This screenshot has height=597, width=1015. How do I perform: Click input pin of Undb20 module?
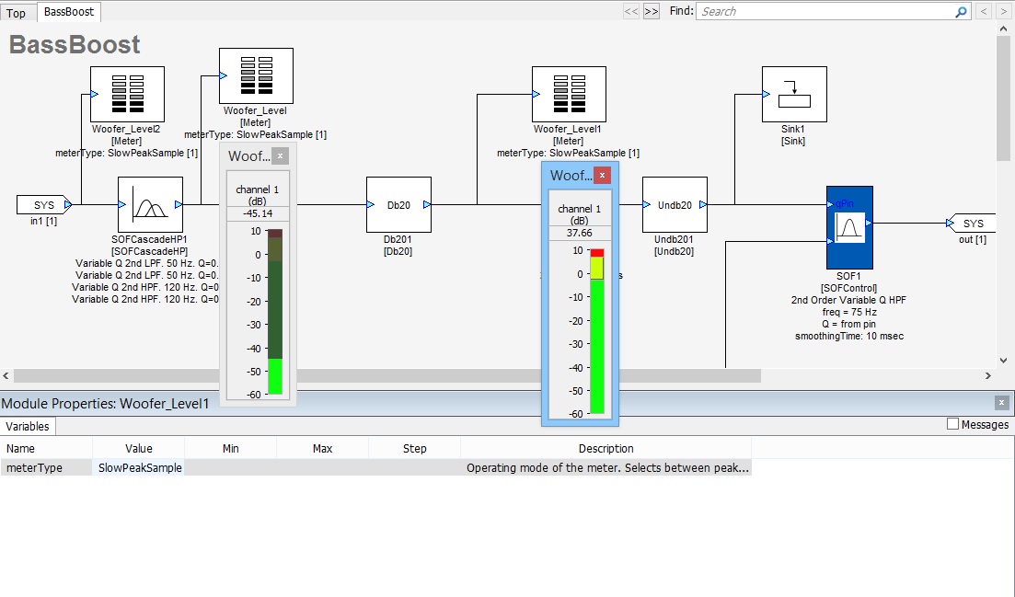tap(647, 204)
